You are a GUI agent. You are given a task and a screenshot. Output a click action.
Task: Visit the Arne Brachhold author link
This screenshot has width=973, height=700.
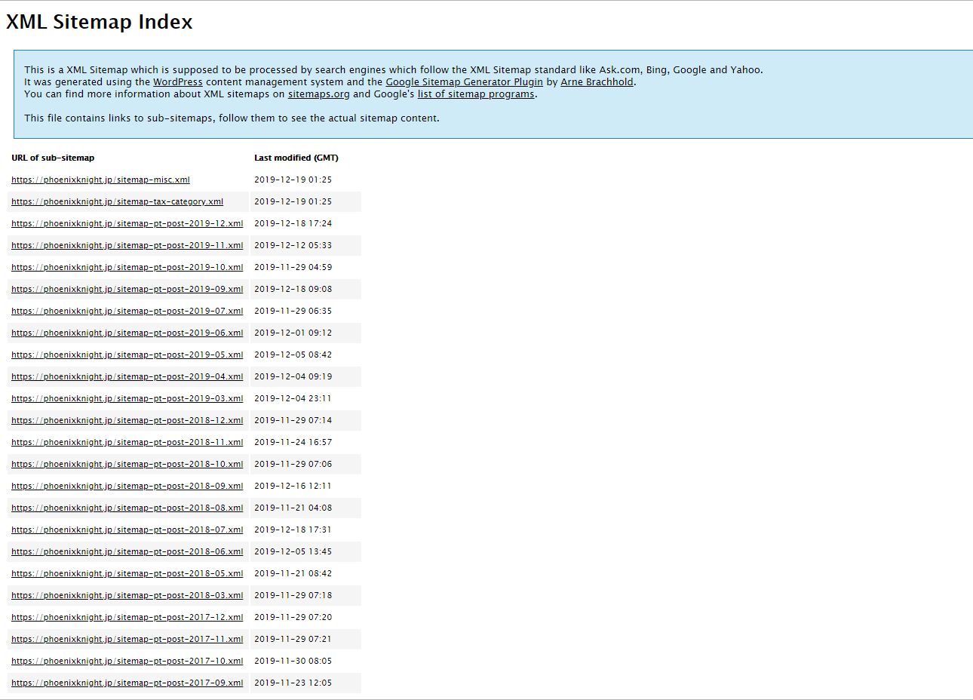597,82
